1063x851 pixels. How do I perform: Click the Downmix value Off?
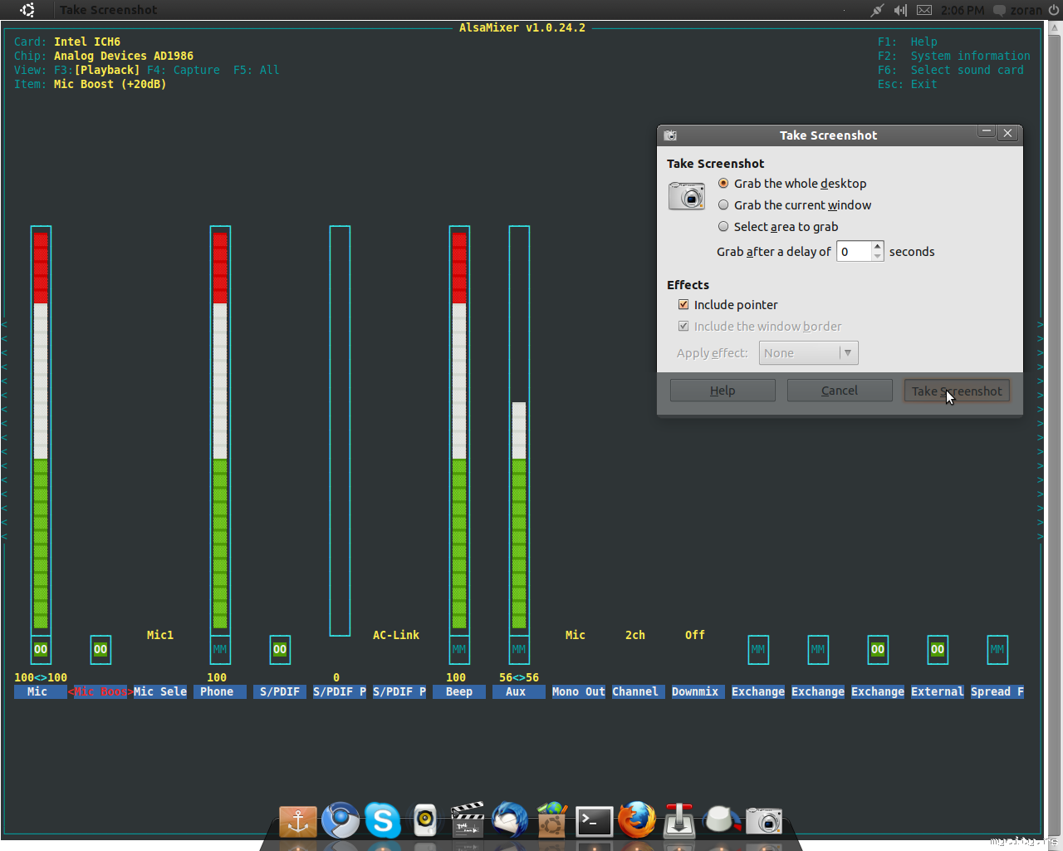coord(695,635)
